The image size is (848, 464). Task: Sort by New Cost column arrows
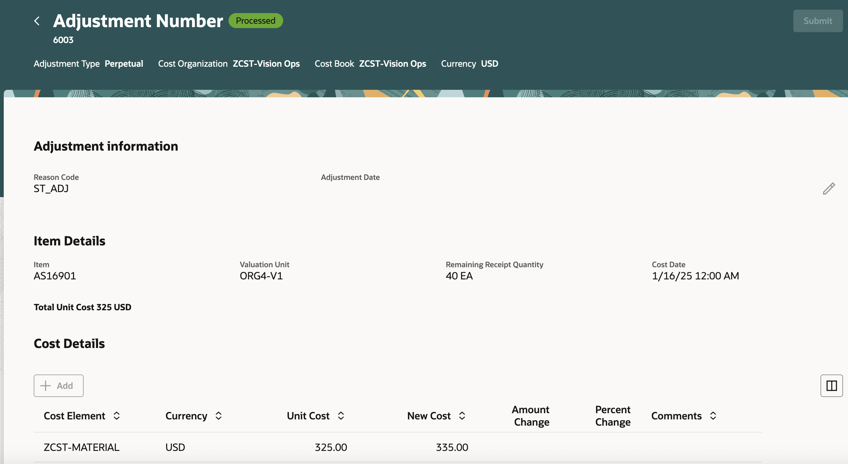tap(462, 416)
